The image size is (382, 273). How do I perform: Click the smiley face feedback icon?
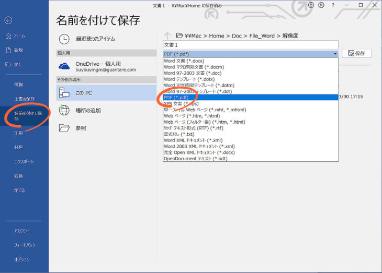coord(311,5)
